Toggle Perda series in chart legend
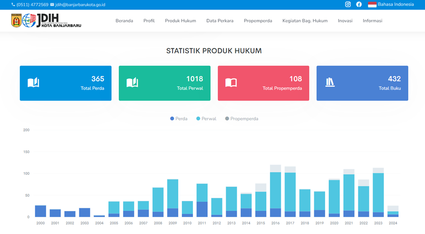This screenshot has width=425, height=234. point(179,119)
